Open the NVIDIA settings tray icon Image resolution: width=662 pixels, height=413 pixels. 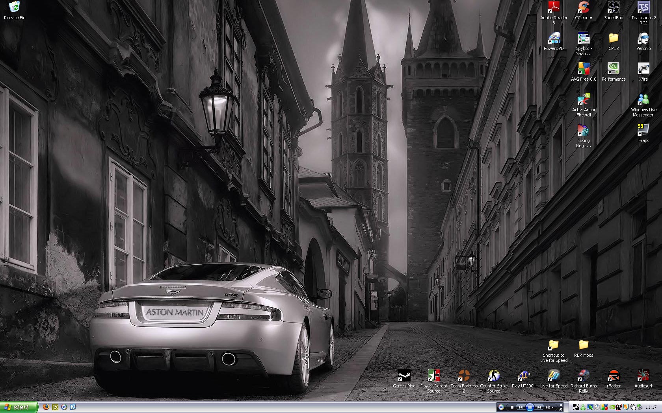click(612, 407)
